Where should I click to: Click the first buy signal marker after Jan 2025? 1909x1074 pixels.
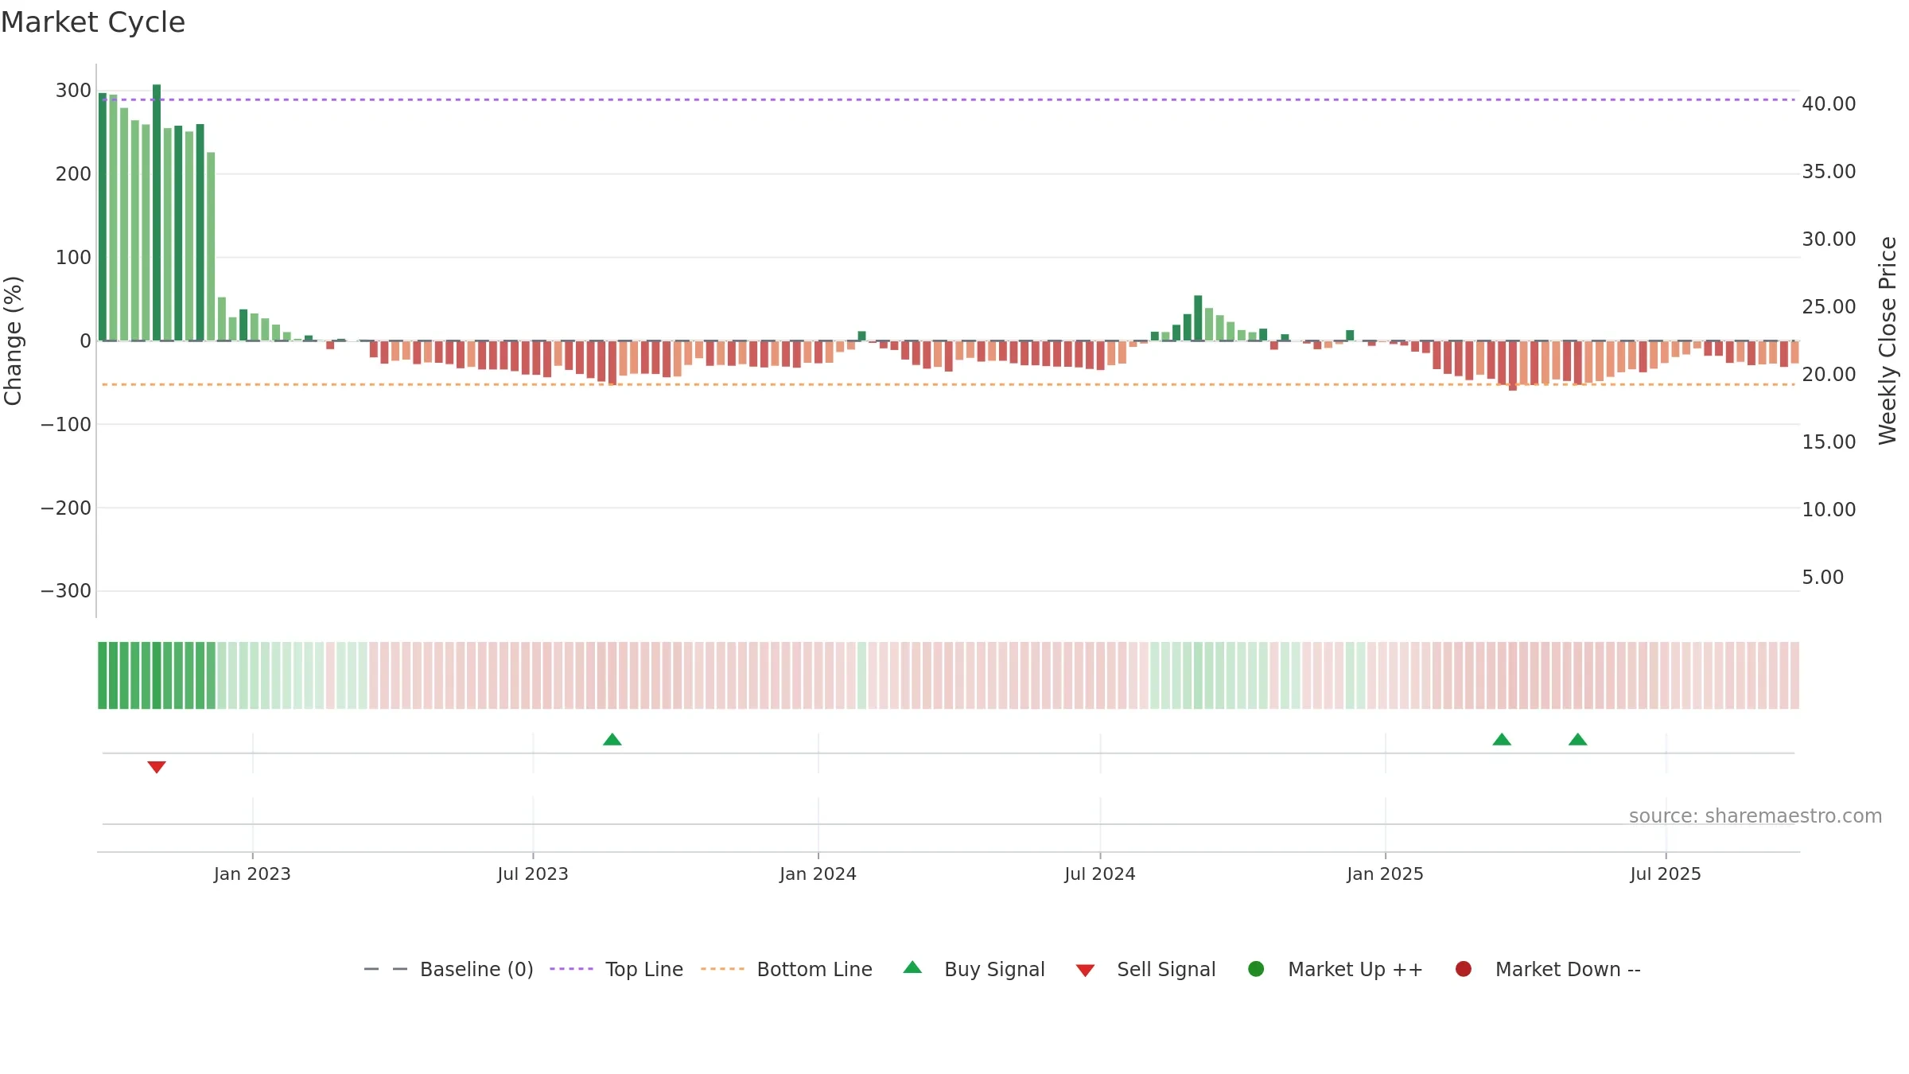[x=1502, y=739]
